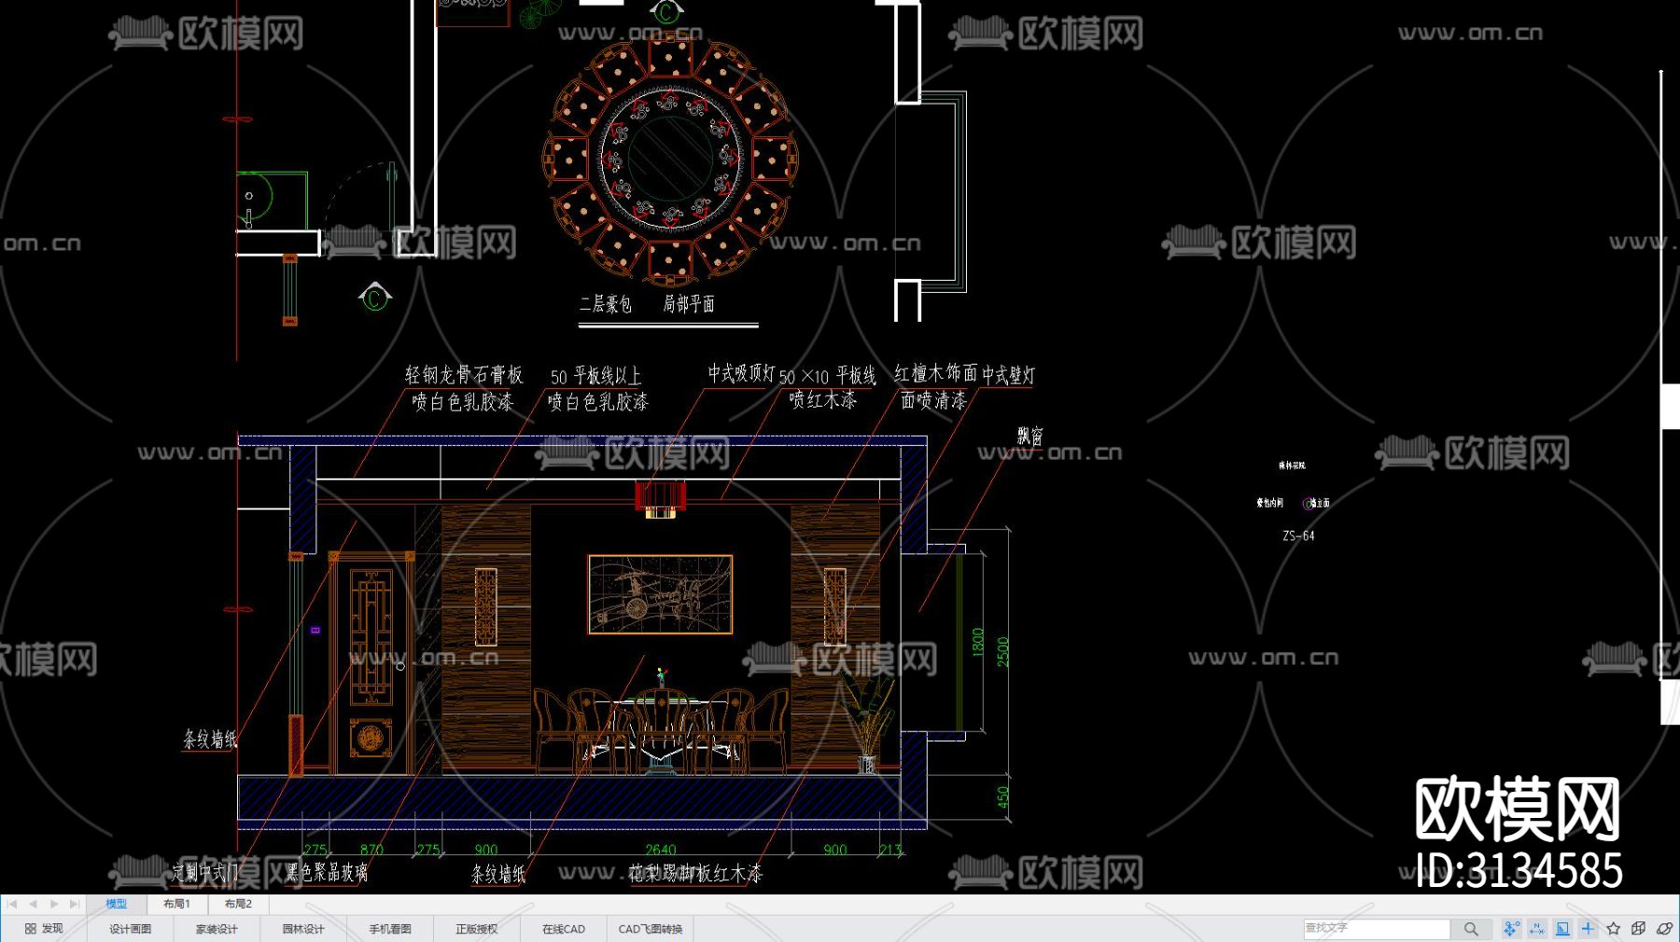Jump to the first layout tab arrow
This screenshot has height=942, width=1680.
click(12, 904)
